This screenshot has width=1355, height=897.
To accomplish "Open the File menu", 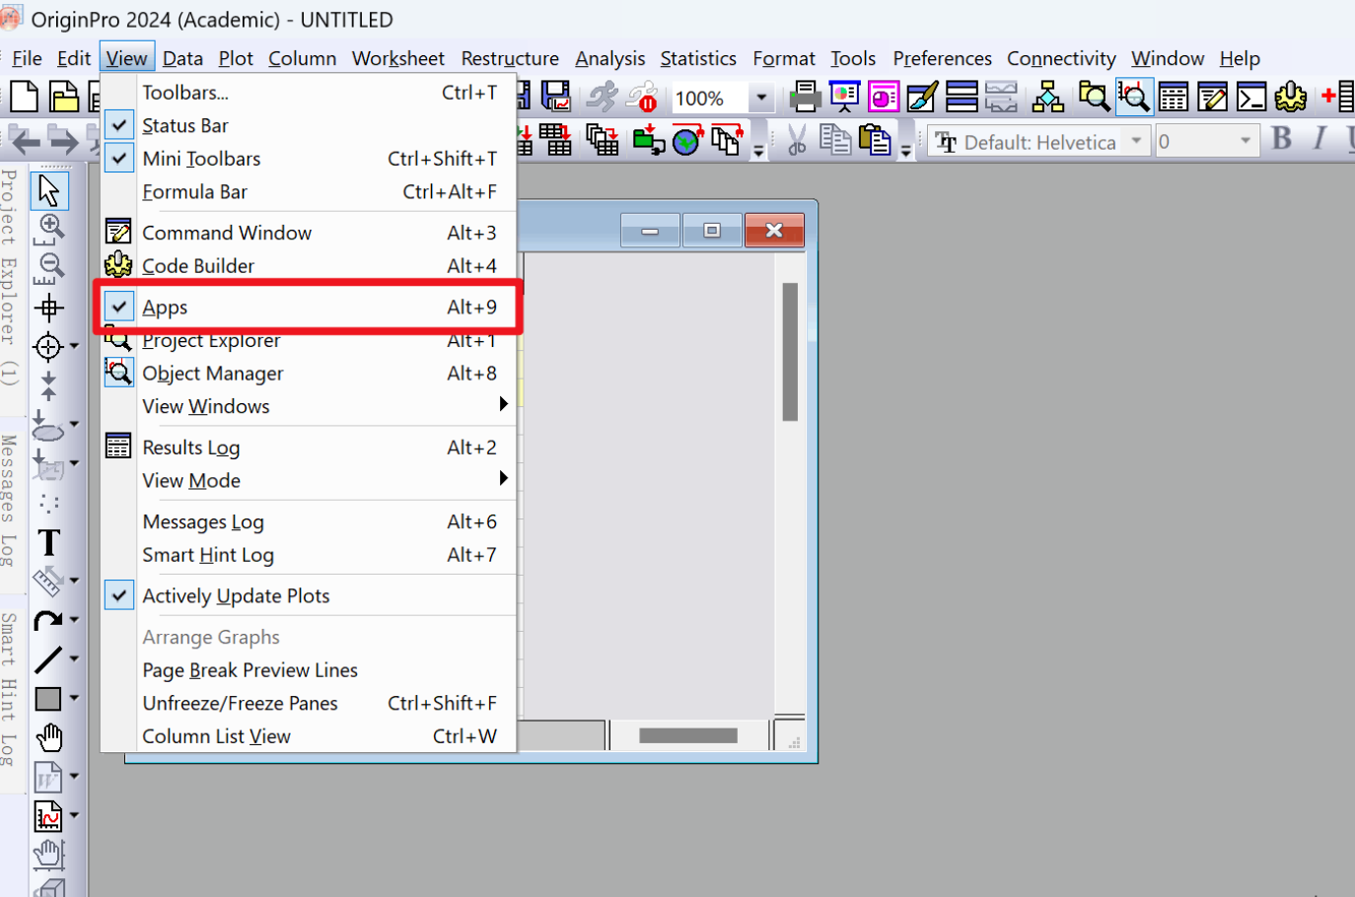I will (27, 58).
